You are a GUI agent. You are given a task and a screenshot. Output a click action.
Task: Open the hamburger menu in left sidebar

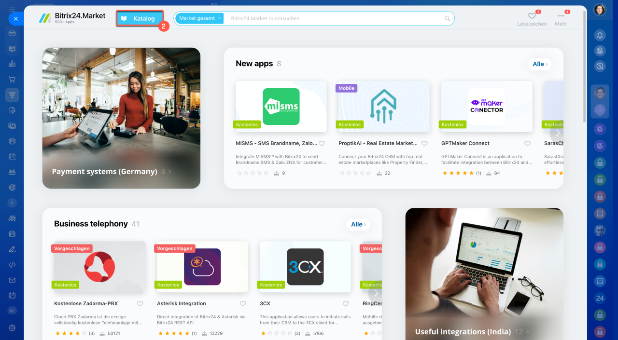click(x=12, y=9)
